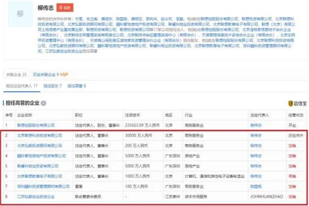Viewport: 309px width, 206px height.
Task: Open partner link 赵令欢 in the description
Action: click(166, 19)
